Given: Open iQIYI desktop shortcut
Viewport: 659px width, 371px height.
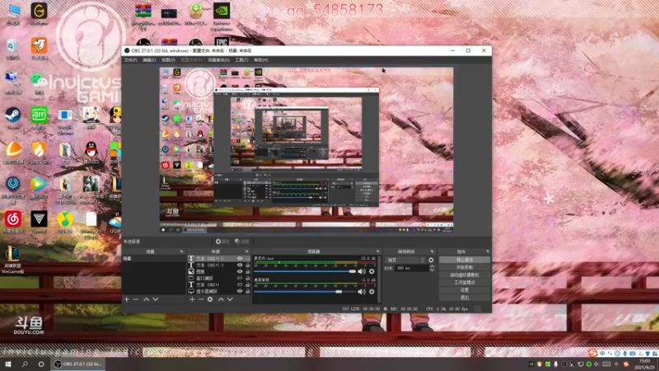Looking at the screenshot, I should coord(39,118).
